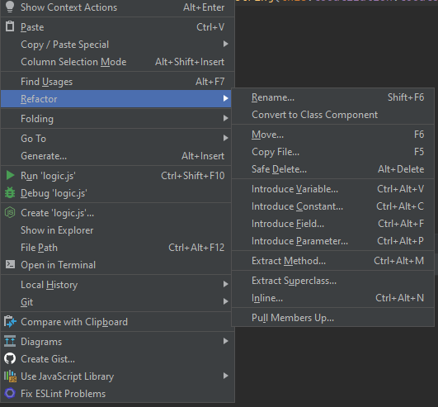This screenshot has width=438, height=407.
Task: Select Compare with Clipboard
Action: pos(117,322)
